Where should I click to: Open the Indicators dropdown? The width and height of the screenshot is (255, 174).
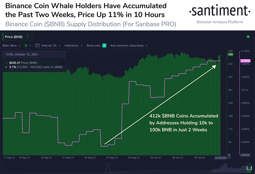click(x=74, y=45)
